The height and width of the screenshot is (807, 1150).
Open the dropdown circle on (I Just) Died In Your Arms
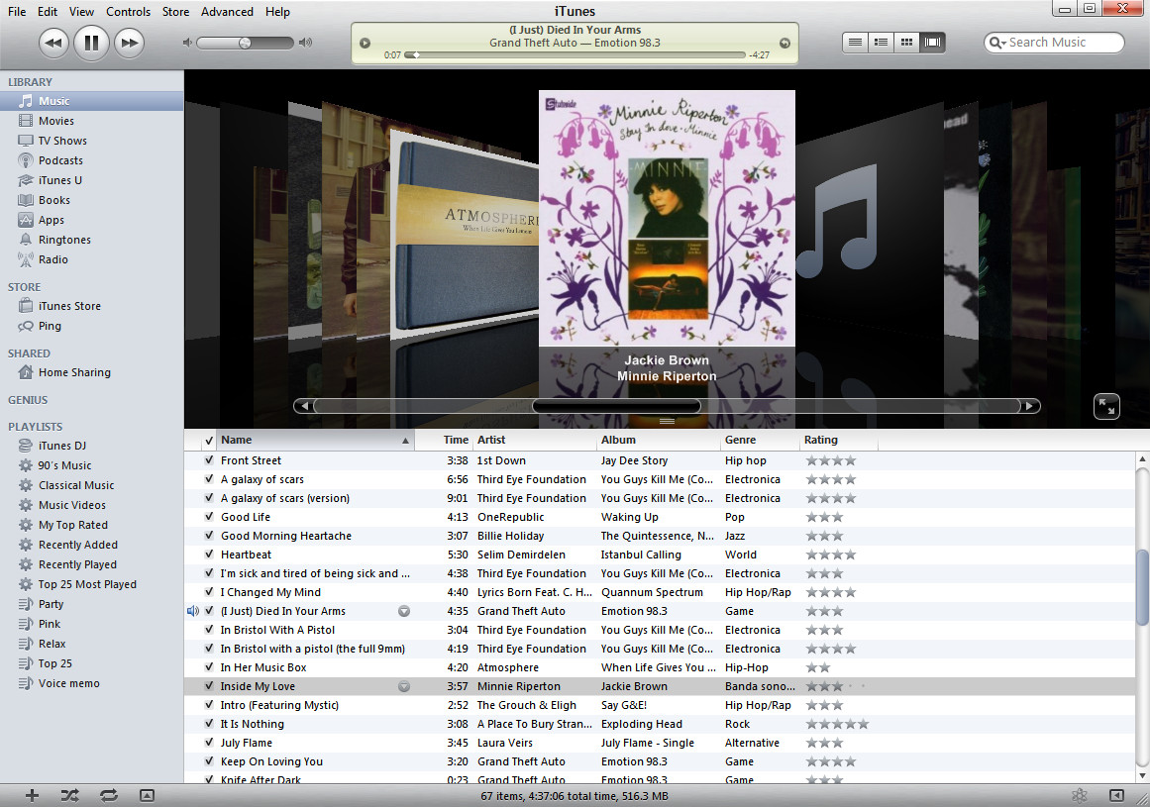403,611
